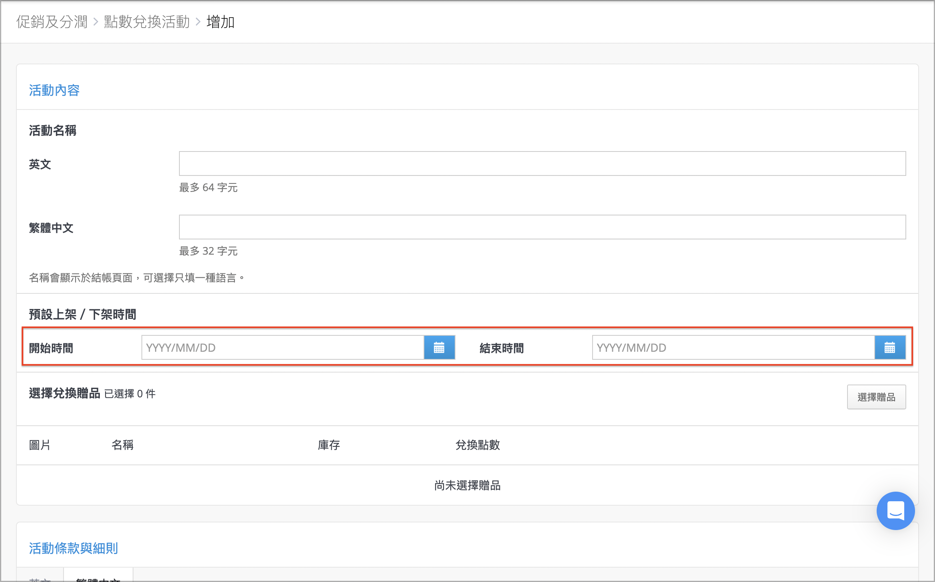Open the start time calendar picker
Screen dimensions: 935x582
point(439,347)
